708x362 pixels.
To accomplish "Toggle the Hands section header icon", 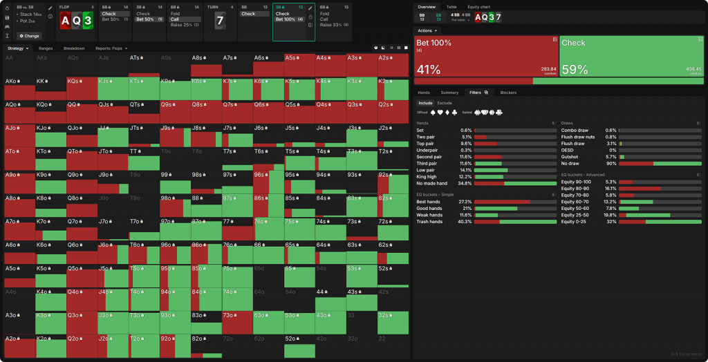I will (x=555, y=123).
